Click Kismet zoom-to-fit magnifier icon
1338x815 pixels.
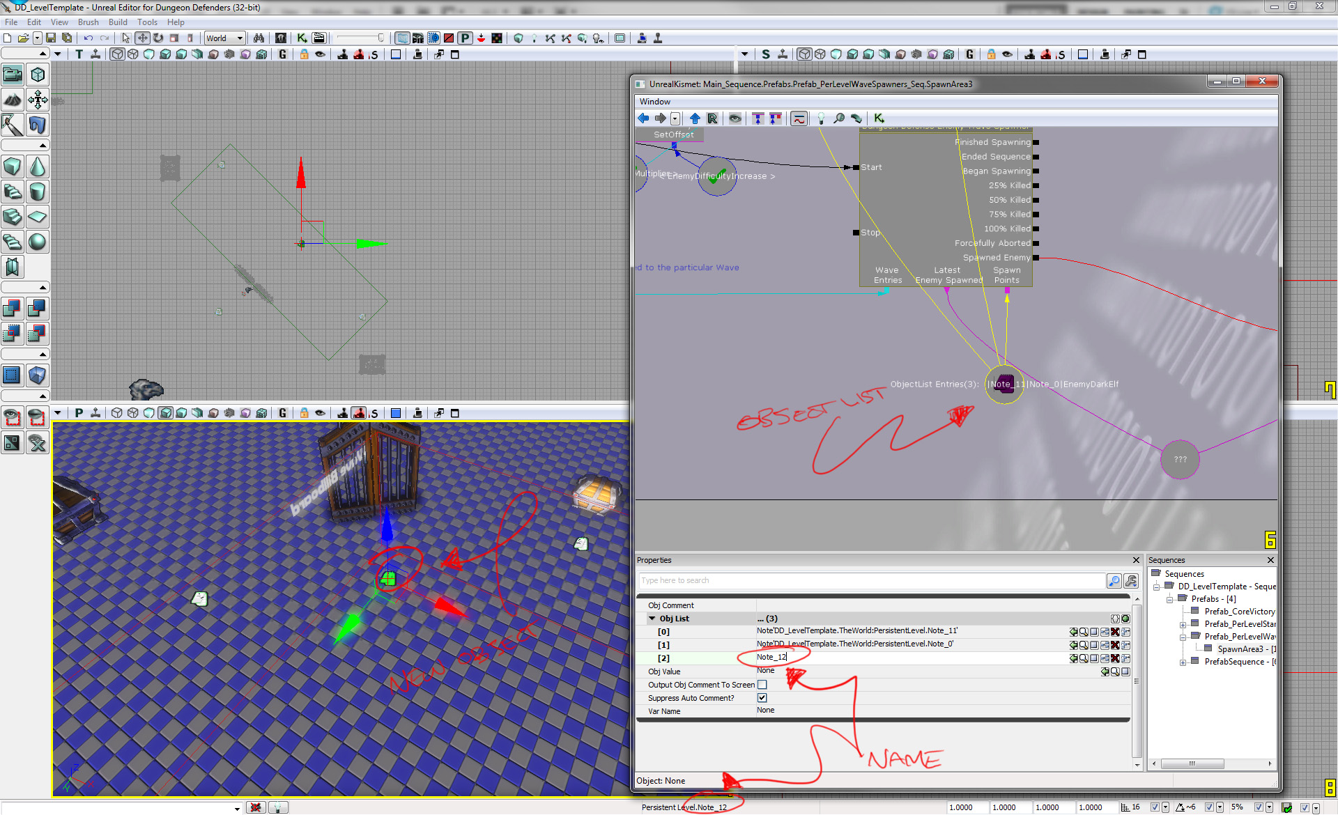pyautogui.click(x=839, y=118)
